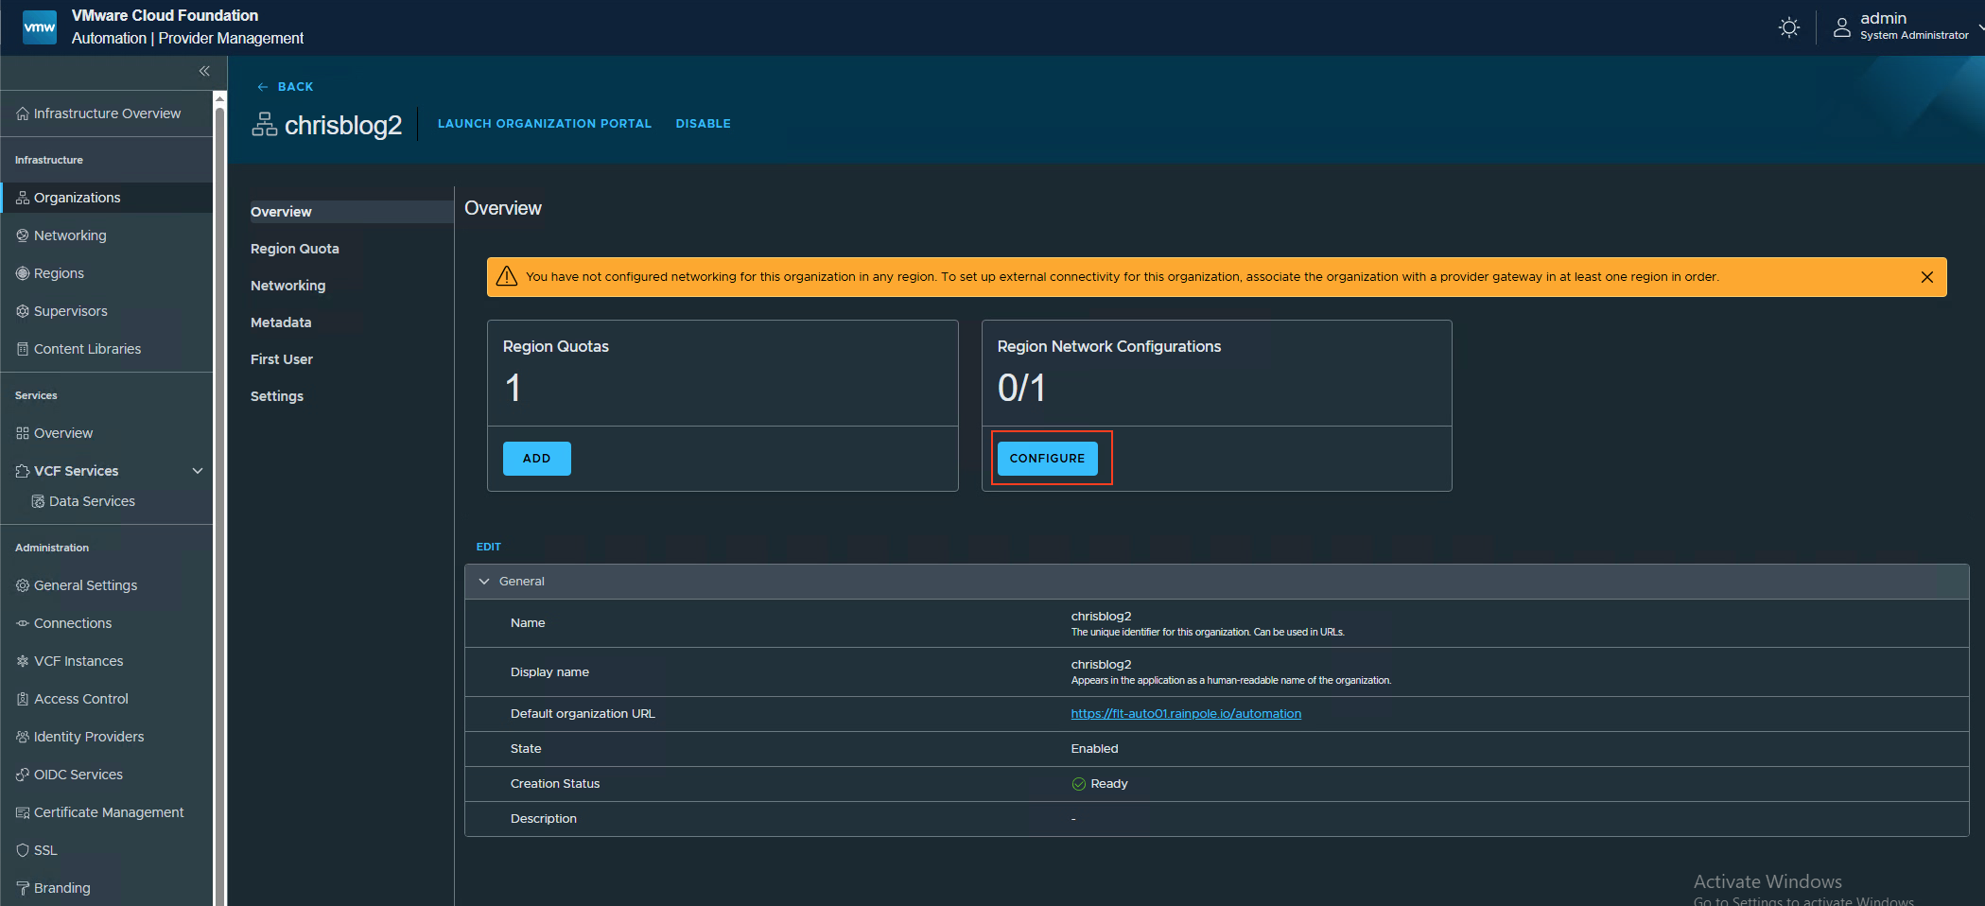1985x906 pixels.
Task: Open the default organization URL link
Action: pyautogui.click(x=1186, y=714)
